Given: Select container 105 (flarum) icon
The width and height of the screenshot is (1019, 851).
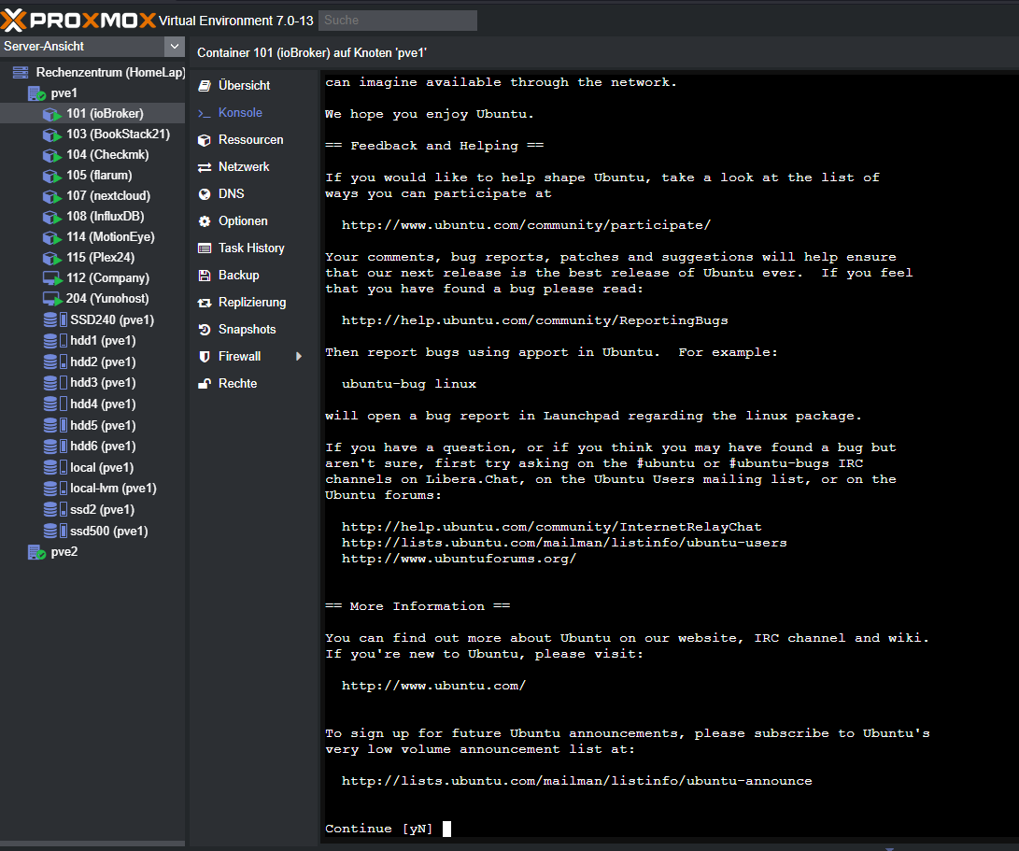Looking at the screenshot, I should coord(52,176).
